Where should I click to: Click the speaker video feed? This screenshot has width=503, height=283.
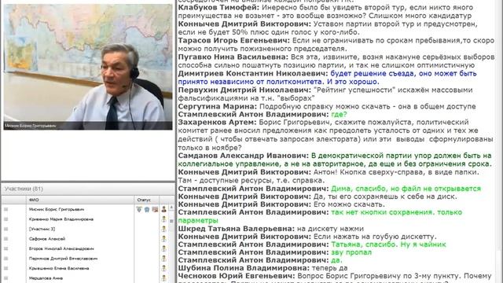88,67
